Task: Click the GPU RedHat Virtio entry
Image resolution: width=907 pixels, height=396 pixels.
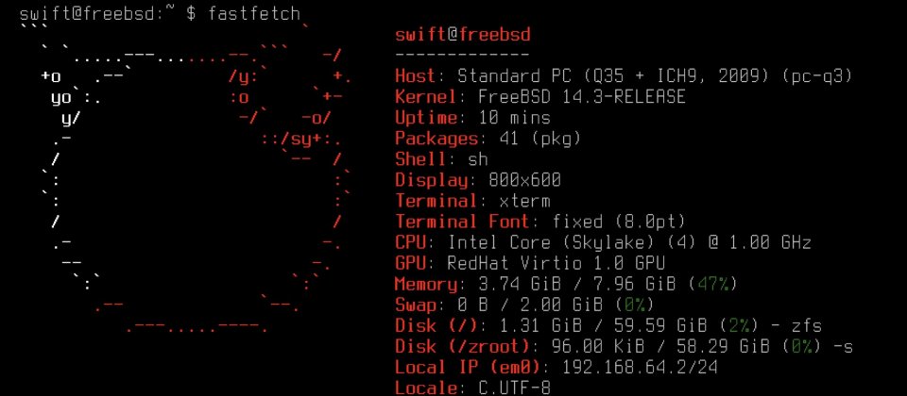Action: 530,263
